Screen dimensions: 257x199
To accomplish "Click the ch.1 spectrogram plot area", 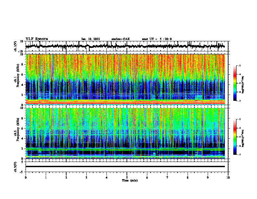I will point(125,79).
